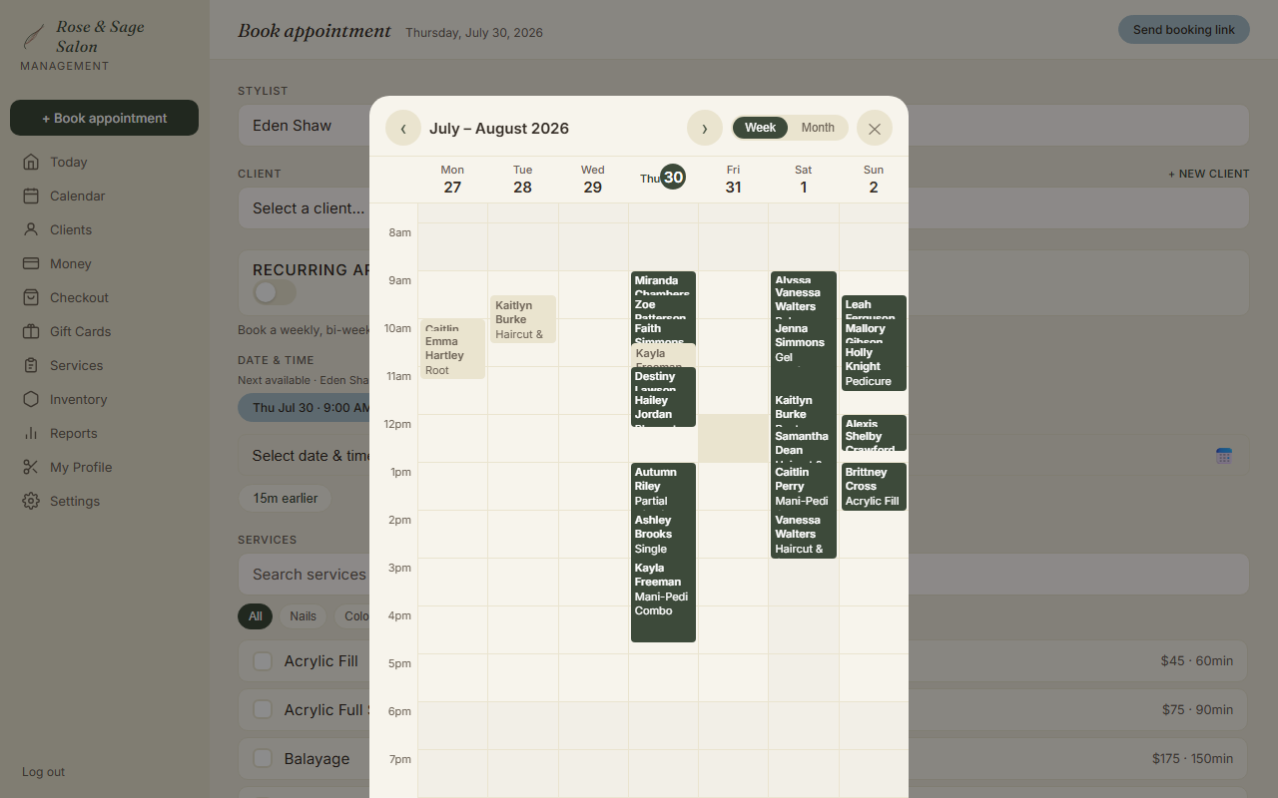Open the Calendar page icon
1278x798 pixels.
(x=31, y=196)
